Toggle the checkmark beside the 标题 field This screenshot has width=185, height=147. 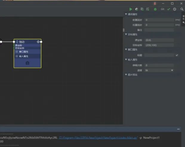click(177, 55)
